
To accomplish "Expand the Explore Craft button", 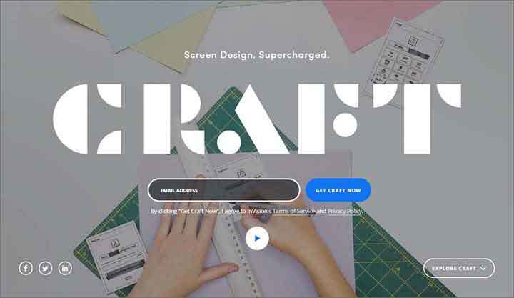I will [459, 268].
